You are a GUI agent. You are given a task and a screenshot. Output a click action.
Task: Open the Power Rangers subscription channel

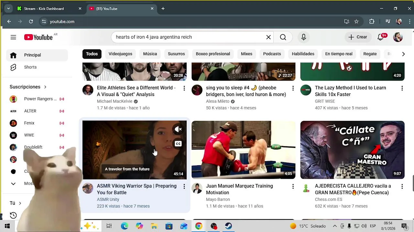point(37,99)
